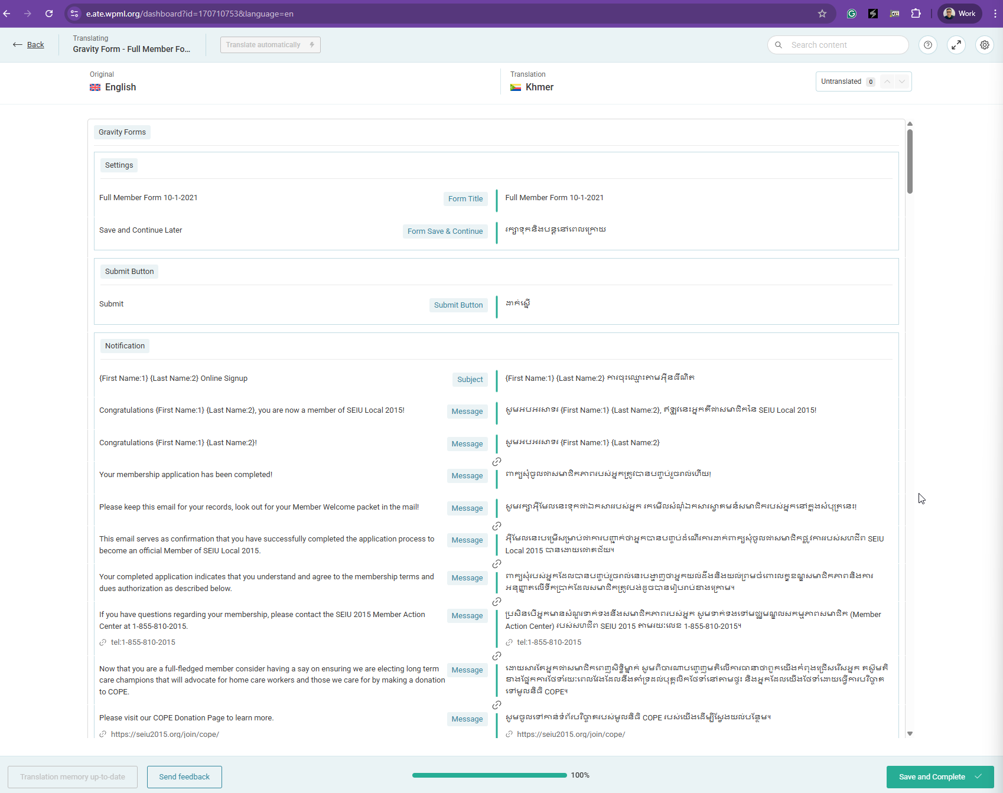Bookmark this page with the star icon

[x=822, y=14]
